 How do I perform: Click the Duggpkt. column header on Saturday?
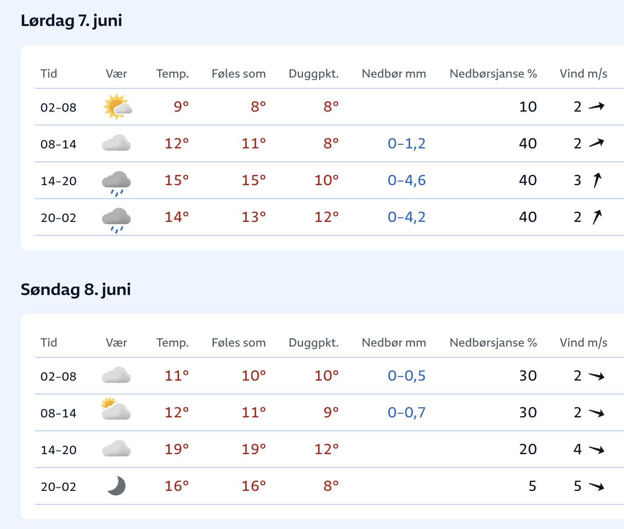pyautogui.click(x=314, y=74)
